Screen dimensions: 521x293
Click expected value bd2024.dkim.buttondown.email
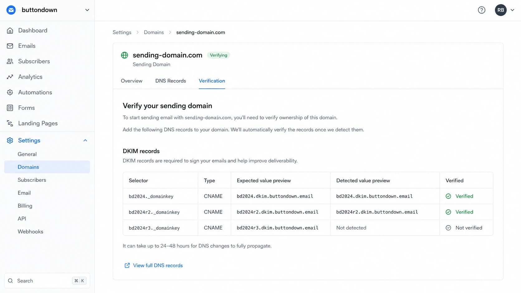click(275, 196)
